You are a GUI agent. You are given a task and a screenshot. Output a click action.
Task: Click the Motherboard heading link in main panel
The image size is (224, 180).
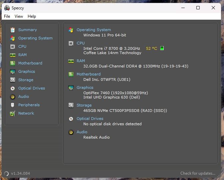(89, 74)
